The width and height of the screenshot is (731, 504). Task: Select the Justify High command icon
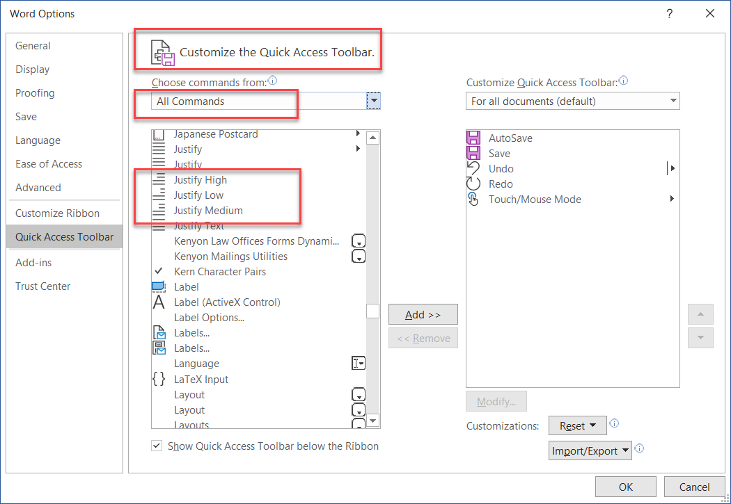pyautogui.click(x=159, y=179)
